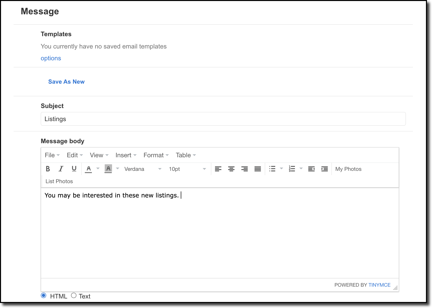Switch message format to Text
Image resolution: width=432 pixels, height=308 pixels.
click(74, 296)
